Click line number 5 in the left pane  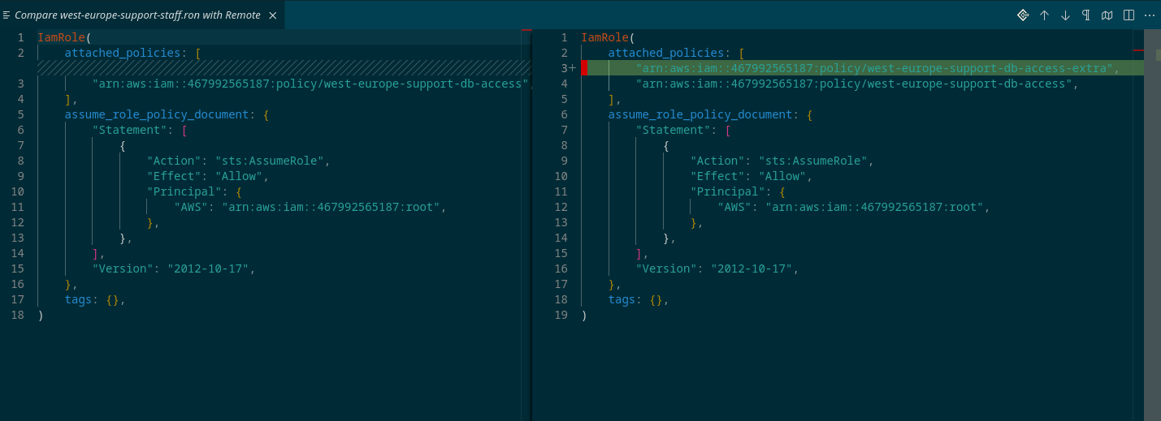point(20,114)
